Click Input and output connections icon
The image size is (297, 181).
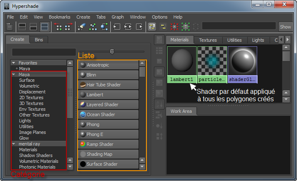pyautogui.click(x=128, y=26)
